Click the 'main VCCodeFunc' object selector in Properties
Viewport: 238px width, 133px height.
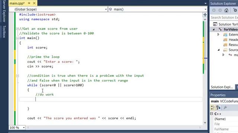click(224, 101)
